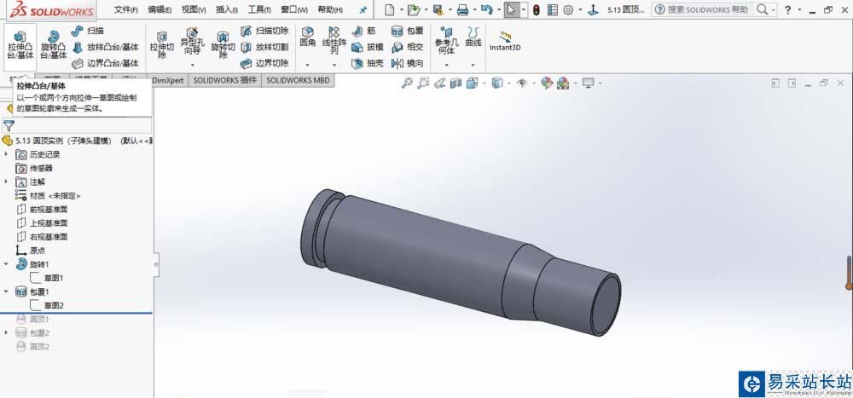
Task: Open the dropdown under 参考几何体
Action: point(447,65)
